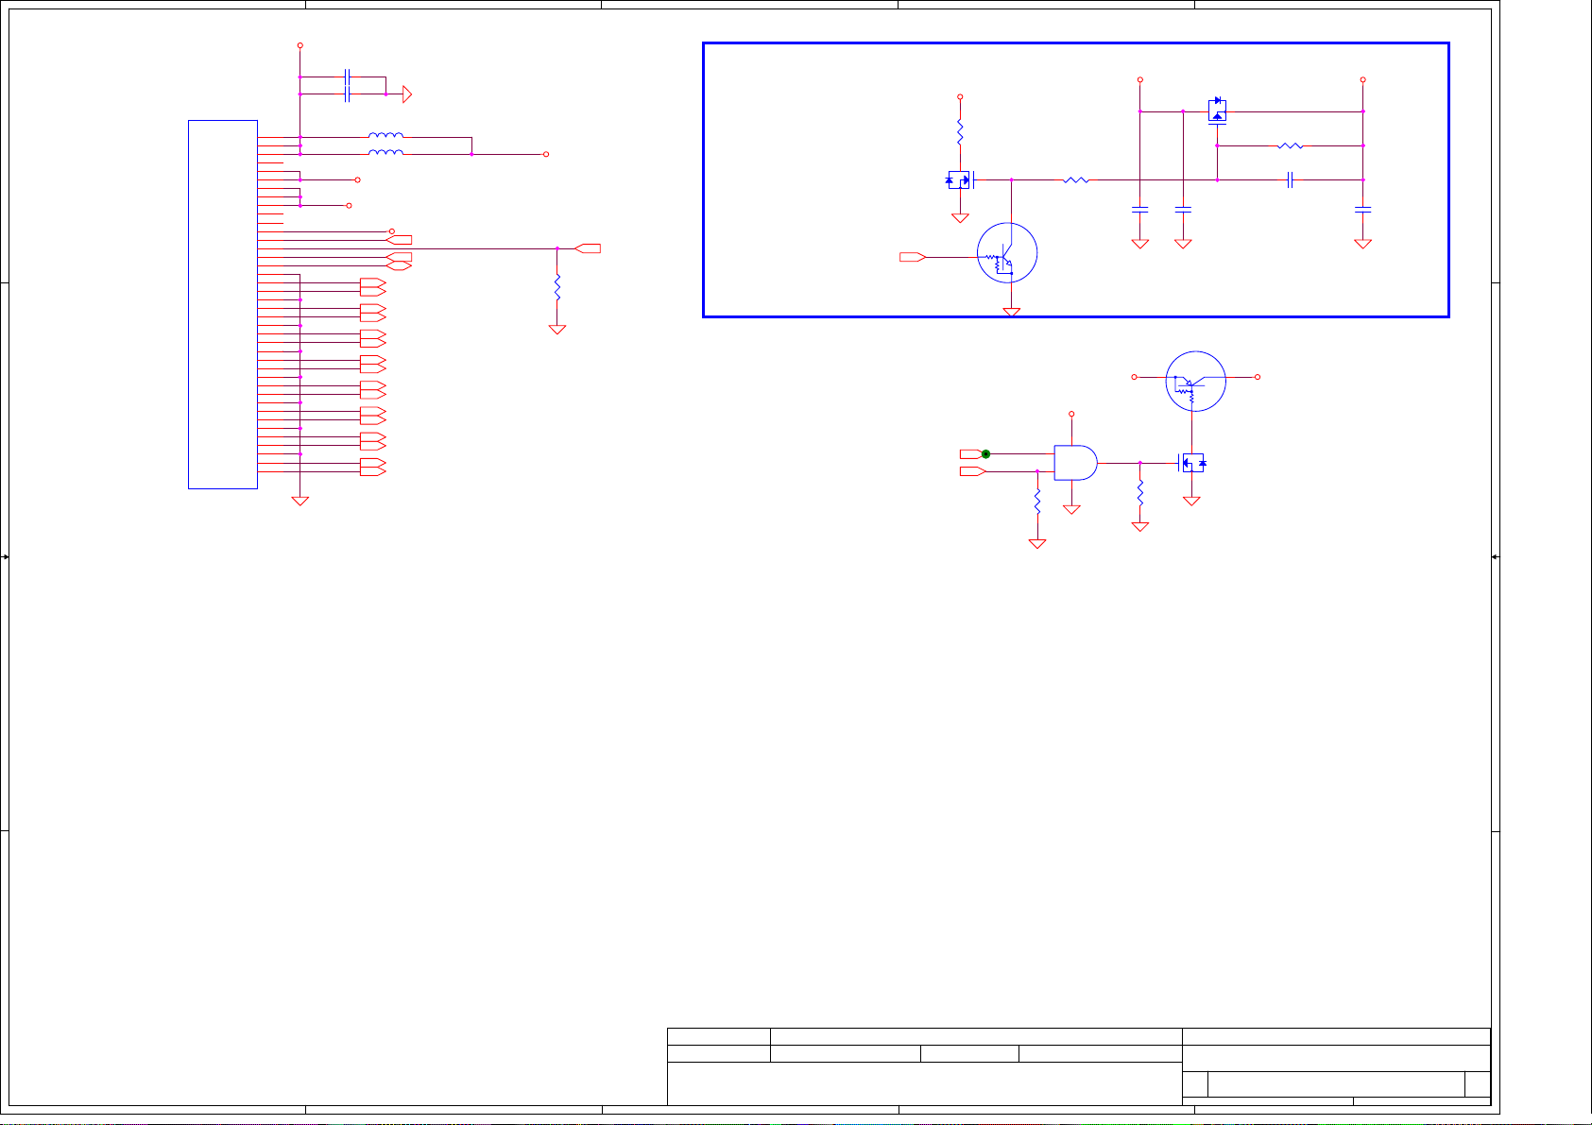Select the upper input port of the AND gate
Screen dimensions: 1592x1125
(970, 454)
